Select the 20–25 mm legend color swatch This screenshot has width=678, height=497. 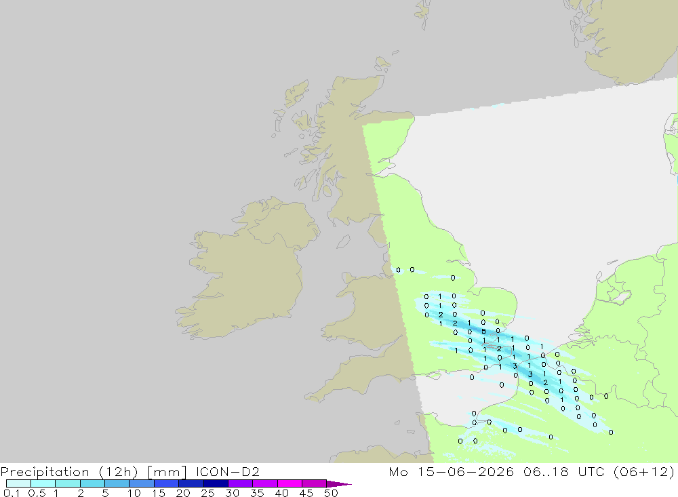(191, 483)
